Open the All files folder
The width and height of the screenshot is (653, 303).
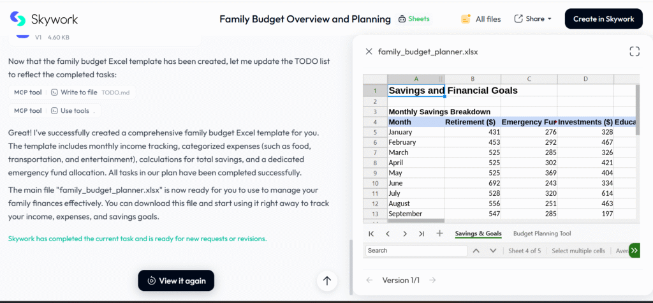click(x=481, y=19)
